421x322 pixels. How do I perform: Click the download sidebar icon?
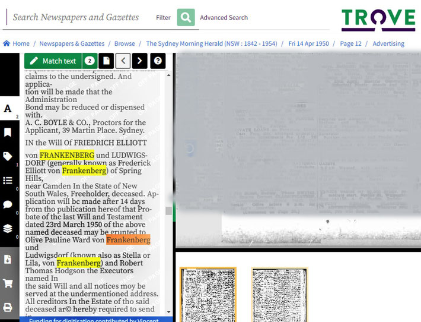coord(8,260)
